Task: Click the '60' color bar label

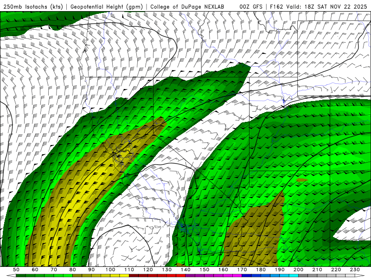Action: (35, 270)
